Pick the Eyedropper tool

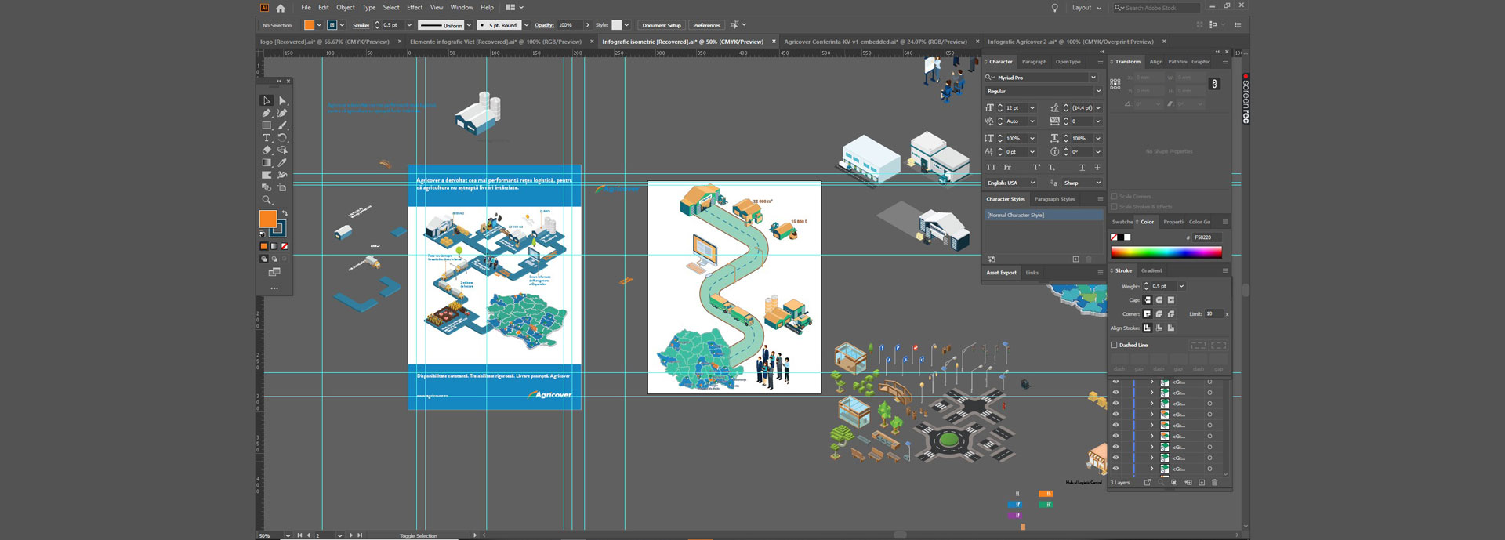point(283,163)
